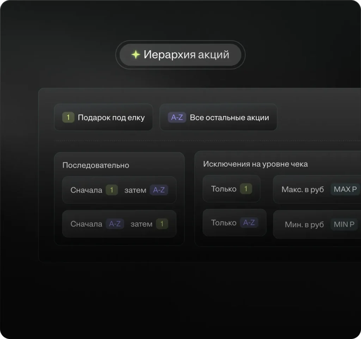Click the Только text beside the green 1 badge

coord(224,189)
